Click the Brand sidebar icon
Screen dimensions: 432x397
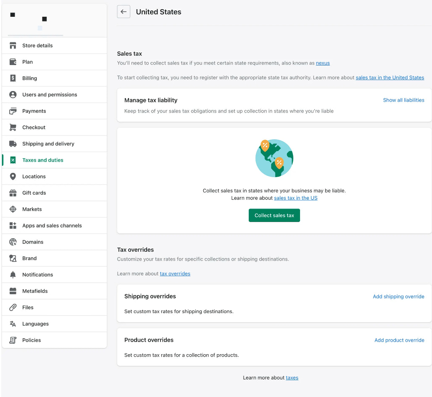(x=13, y=258)
